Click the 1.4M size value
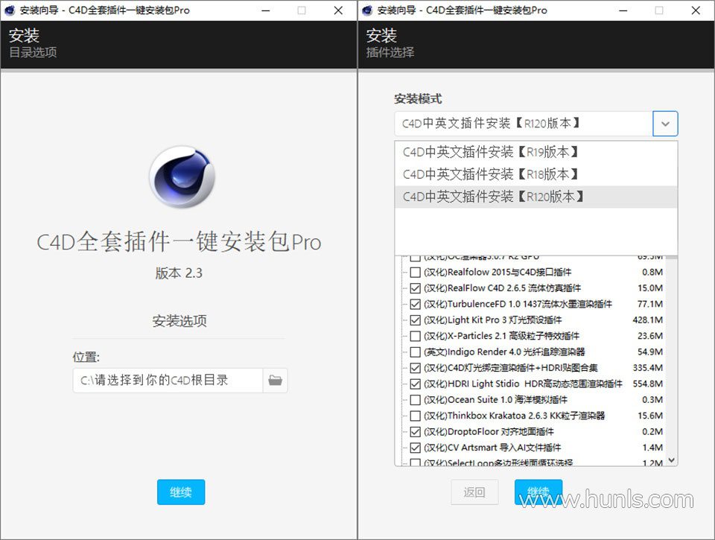 coord(652,448)
